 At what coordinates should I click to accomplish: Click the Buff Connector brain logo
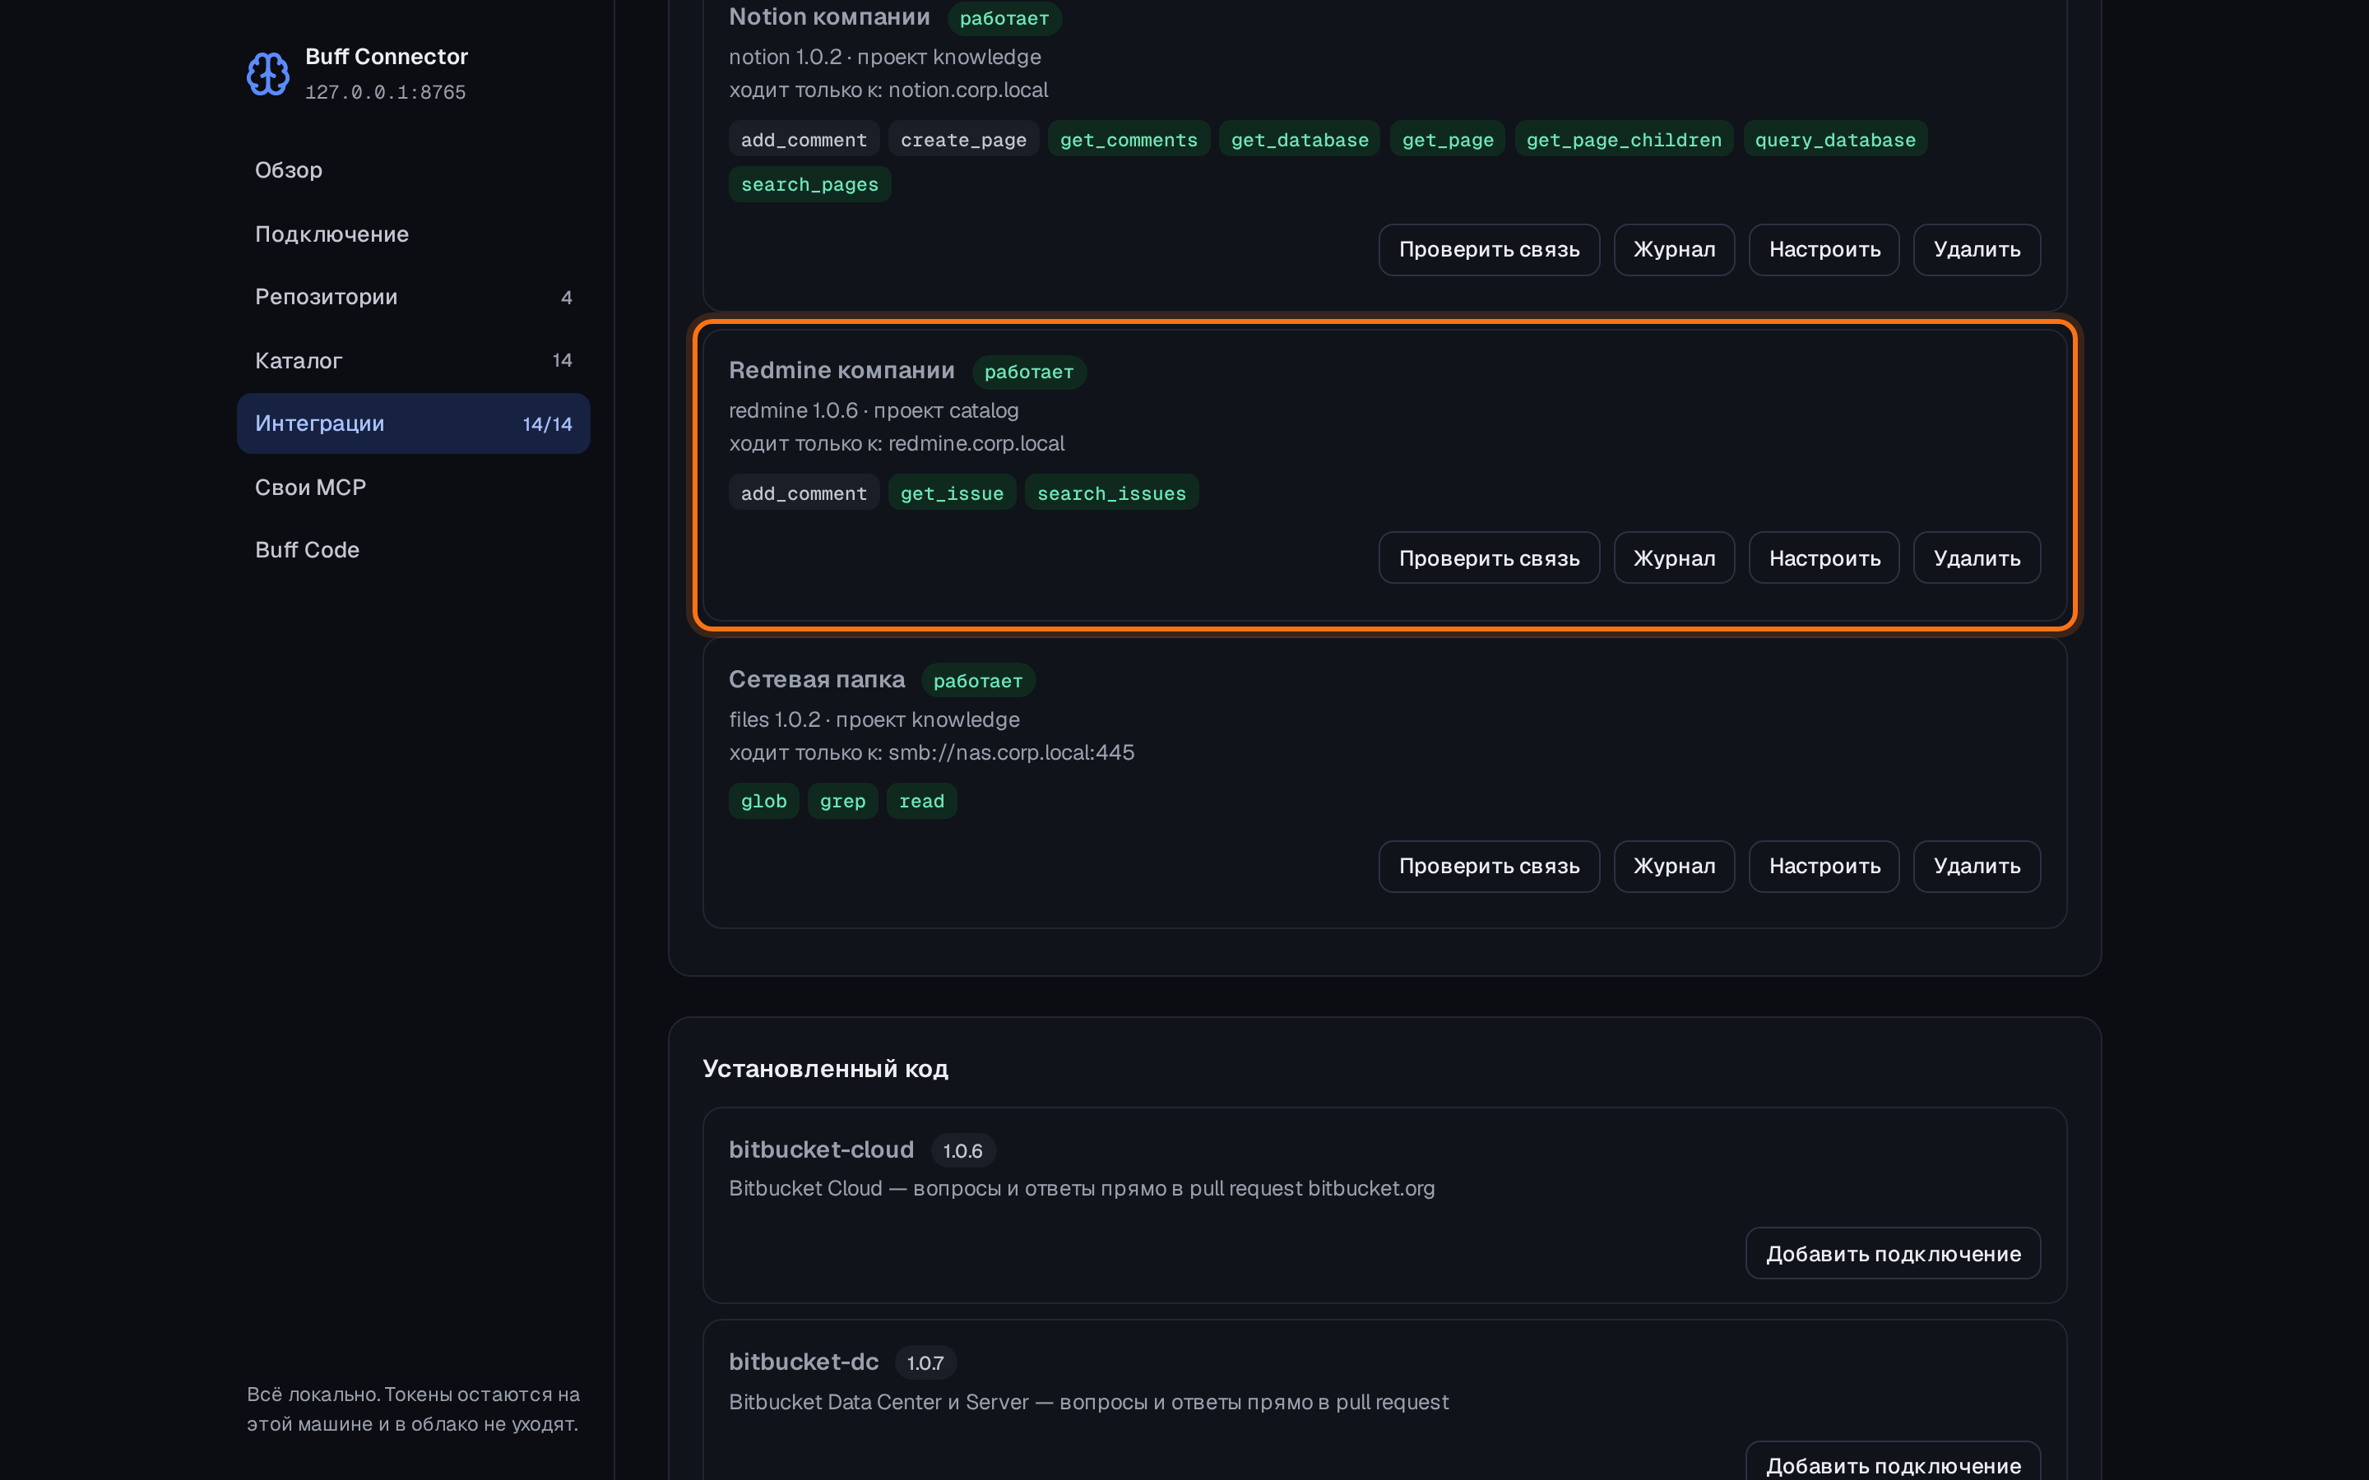point(267,73)
